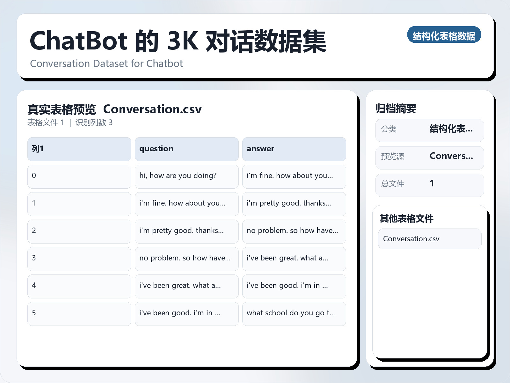Select row 0 index cell

[x=79, y=176]
